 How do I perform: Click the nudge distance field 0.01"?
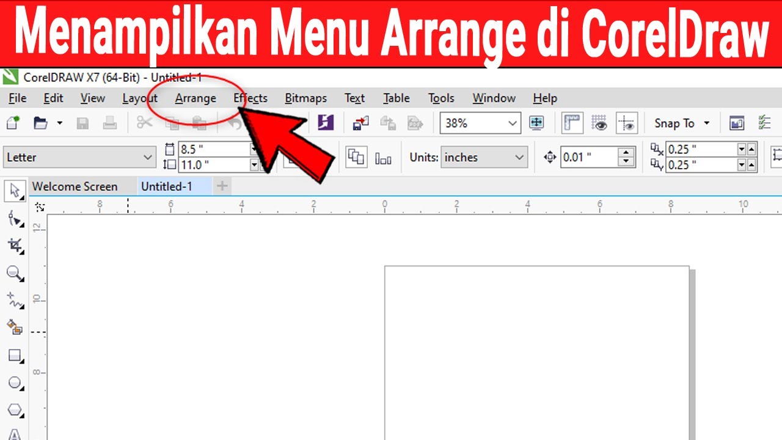(590, 157)
